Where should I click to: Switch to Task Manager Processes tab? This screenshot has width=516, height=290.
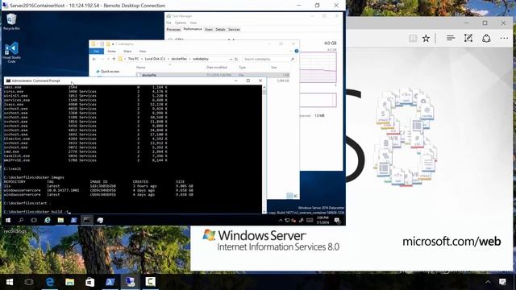tap(173, 30)
